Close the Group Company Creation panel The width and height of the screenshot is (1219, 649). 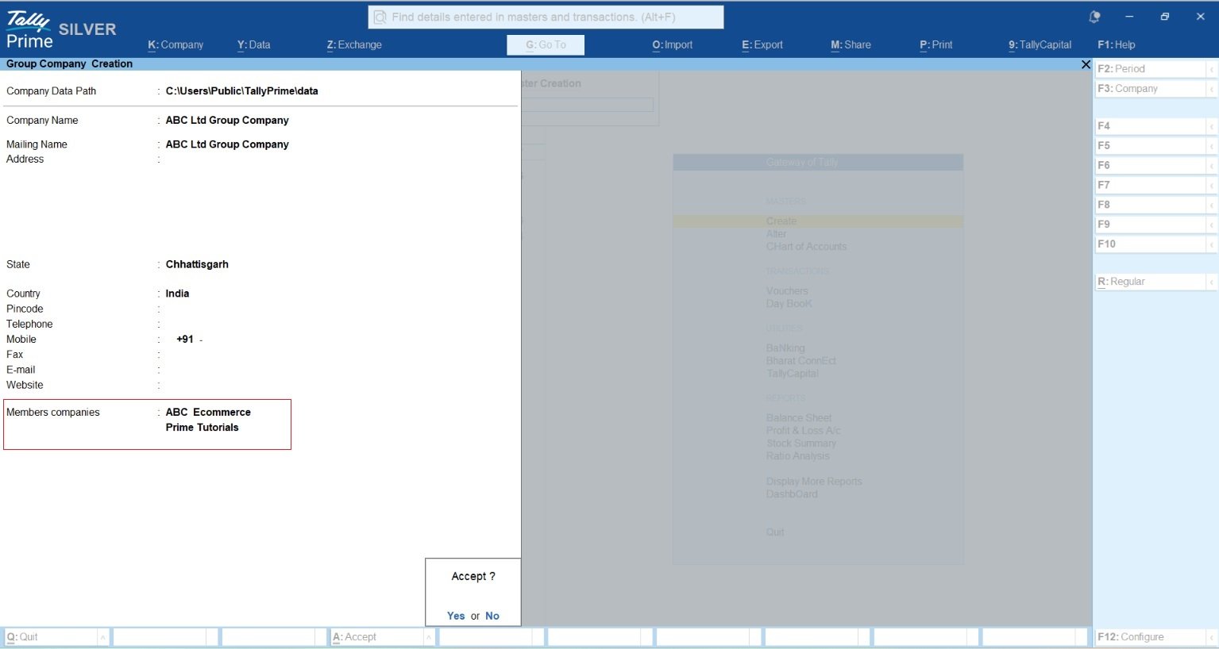[1086, 64]
